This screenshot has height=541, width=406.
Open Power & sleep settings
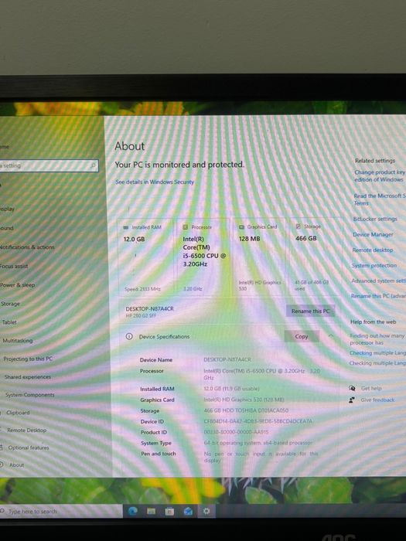(x=17, y=285)
